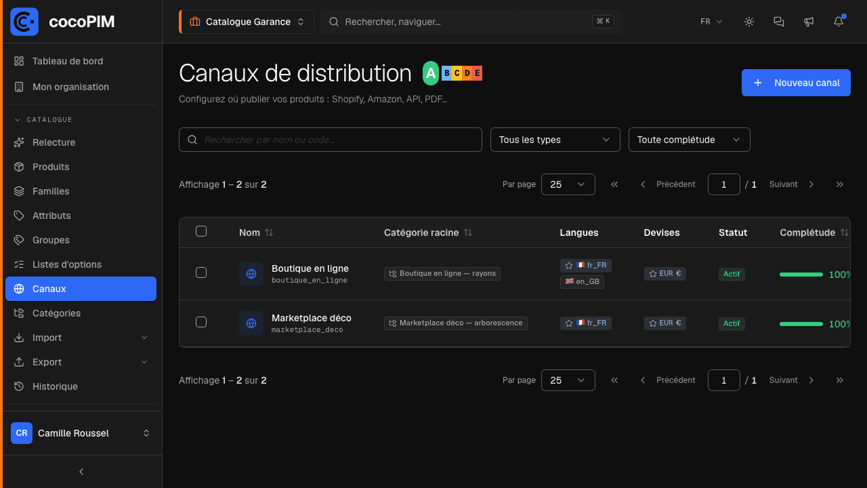
Task: Click the globe icon for Marketplace déco
Action: tap(251, 323)
